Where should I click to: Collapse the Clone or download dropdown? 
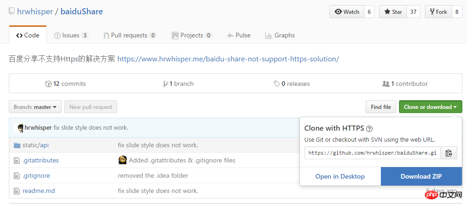(430, 107)
